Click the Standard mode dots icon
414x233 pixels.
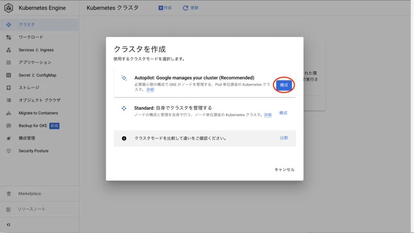click(x=124, y=108)
